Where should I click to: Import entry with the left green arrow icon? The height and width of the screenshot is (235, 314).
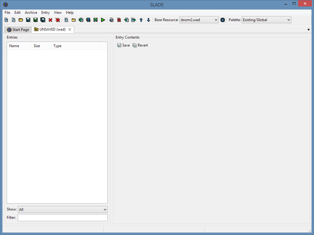point(126,20)
